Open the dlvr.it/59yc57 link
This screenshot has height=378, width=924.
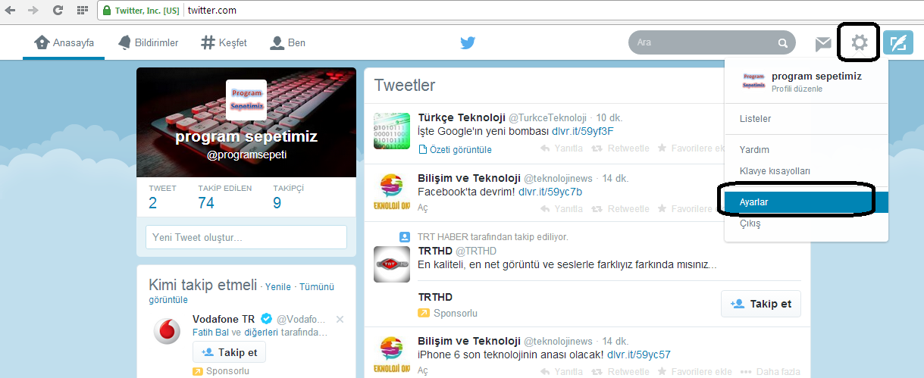[x=639, y=355]
